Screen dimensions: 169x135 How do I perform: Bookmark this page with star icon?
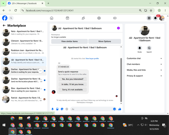(151, 10)
